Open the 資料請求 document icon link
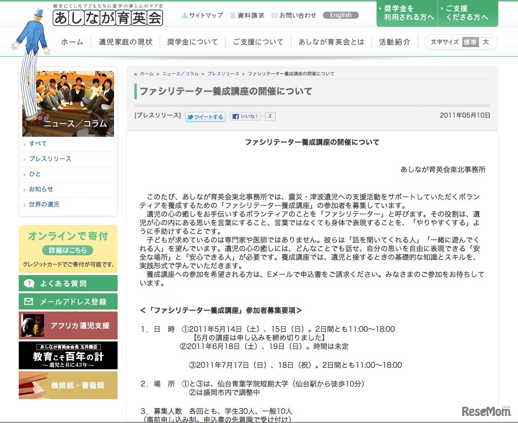 click(x=247, y=15)
